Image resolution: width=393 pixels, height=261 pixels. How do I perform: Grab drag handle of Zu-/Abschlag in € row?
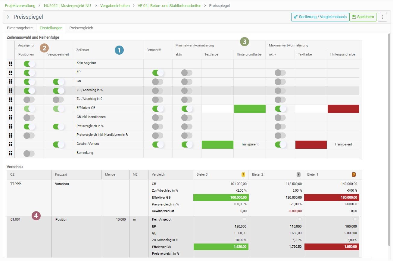[11, 100]
